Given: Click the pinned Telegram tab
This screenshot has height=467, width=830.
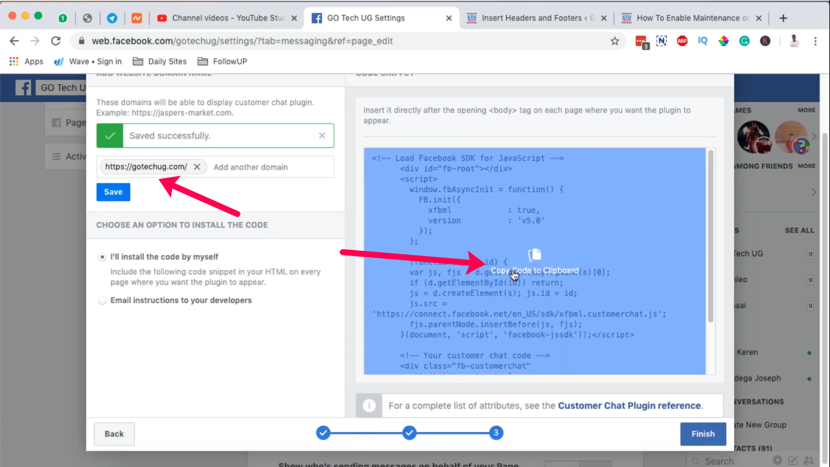Looking at the screenshot, I should coord(112,18).
